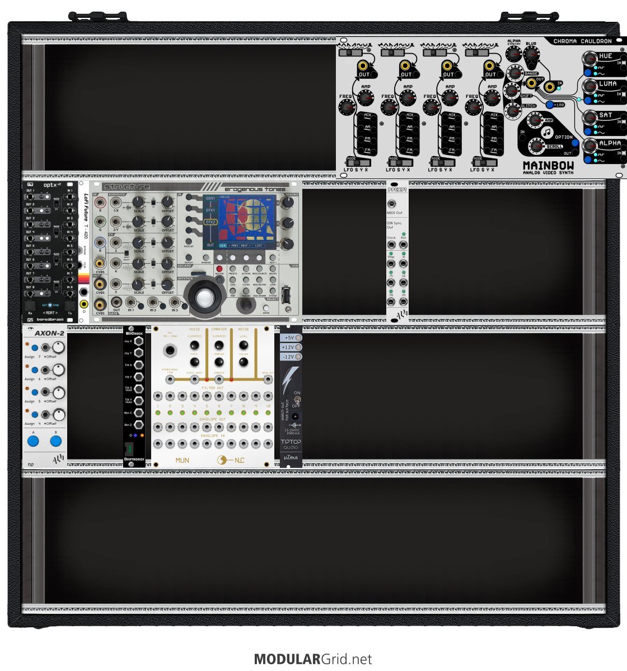627x671 pixels.
Task: Toggle INPUT SELECT switch on Structure
Action: click(127, 252)
